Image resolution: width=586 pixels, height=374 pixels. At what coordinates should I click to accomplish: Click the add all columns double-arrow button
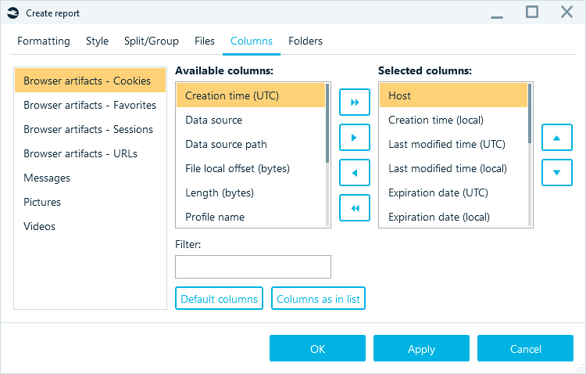pos(354,102)
